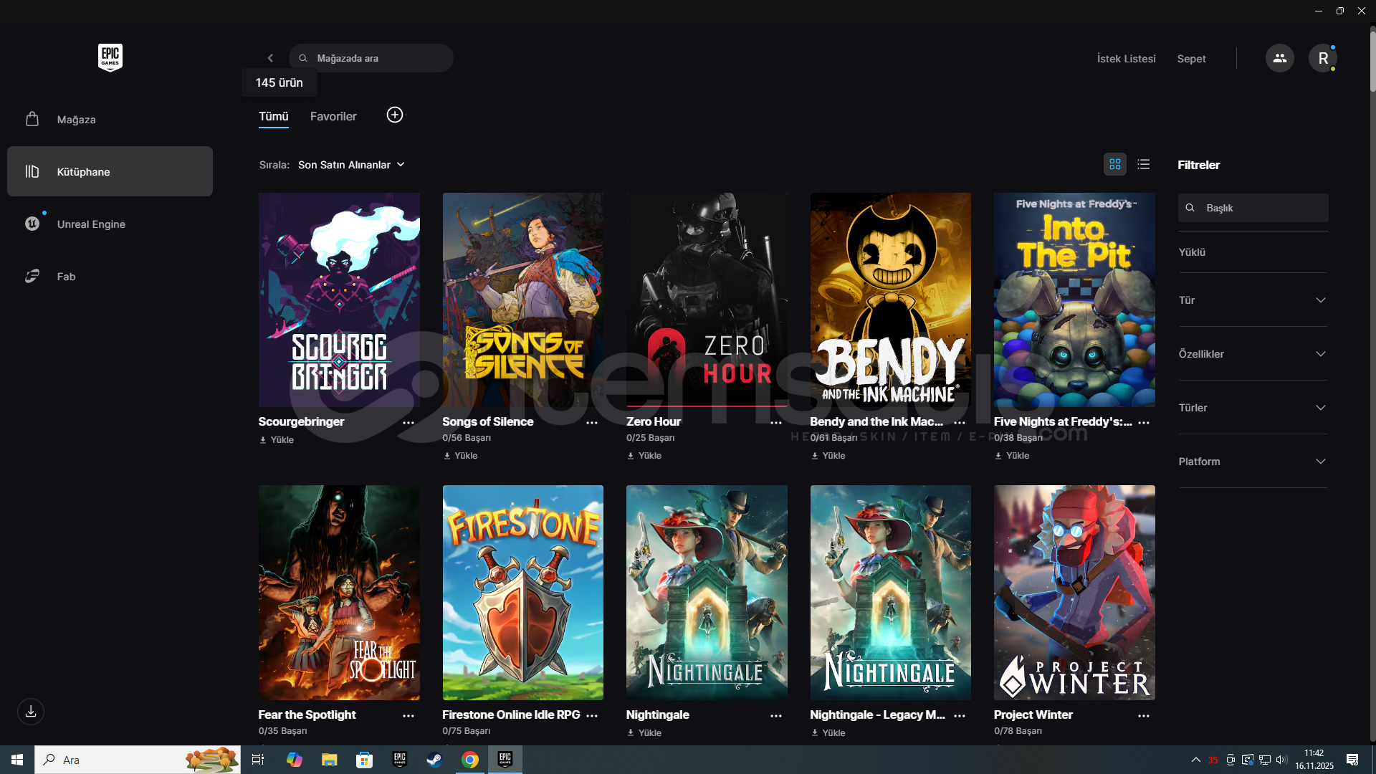Switch library to list view
The height and width of the screenshot is (774, 1376).
tap(1143, 165)
